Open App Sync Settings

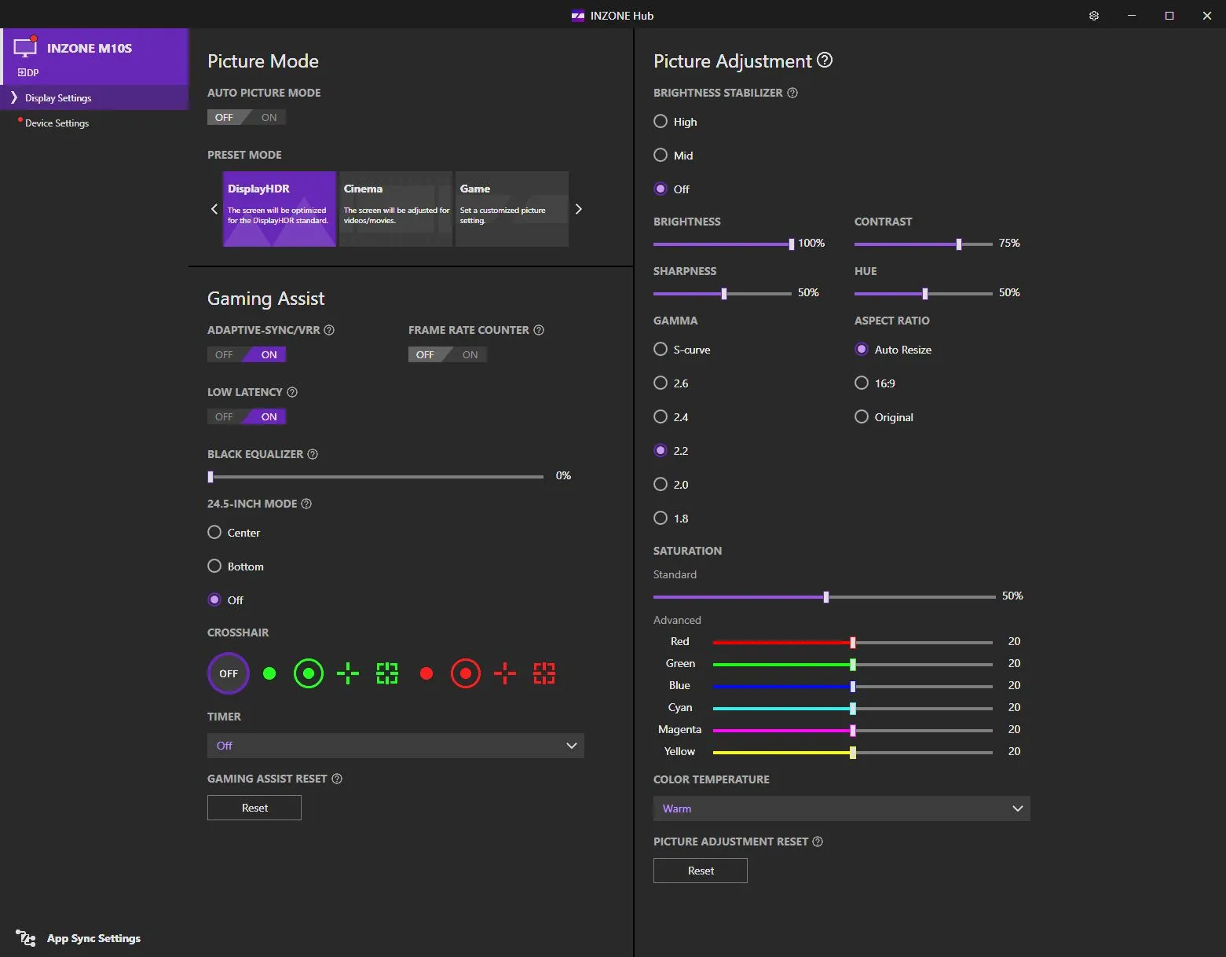(78, 938)
